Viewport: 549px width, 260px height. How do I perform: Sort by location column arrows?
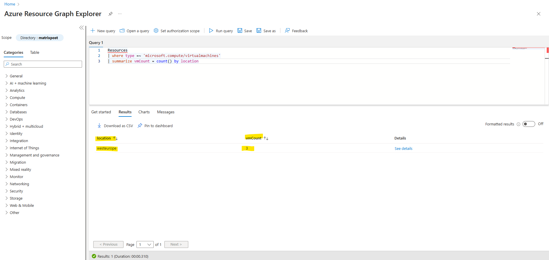click(115, 138)
